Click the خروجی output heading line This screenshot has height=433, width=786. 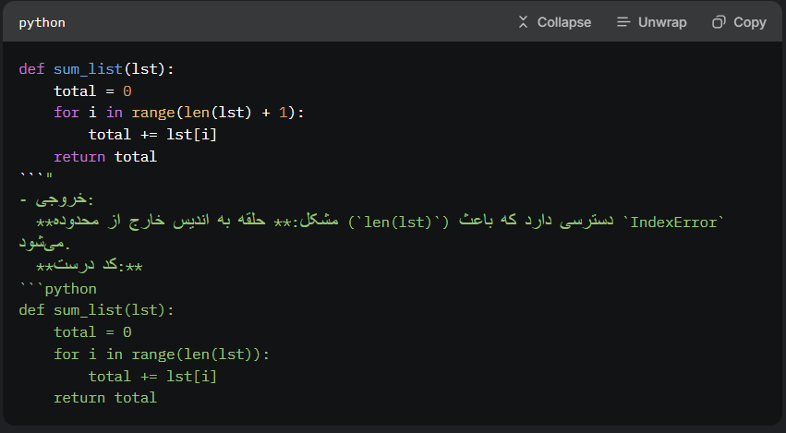(x=56, y=199)
